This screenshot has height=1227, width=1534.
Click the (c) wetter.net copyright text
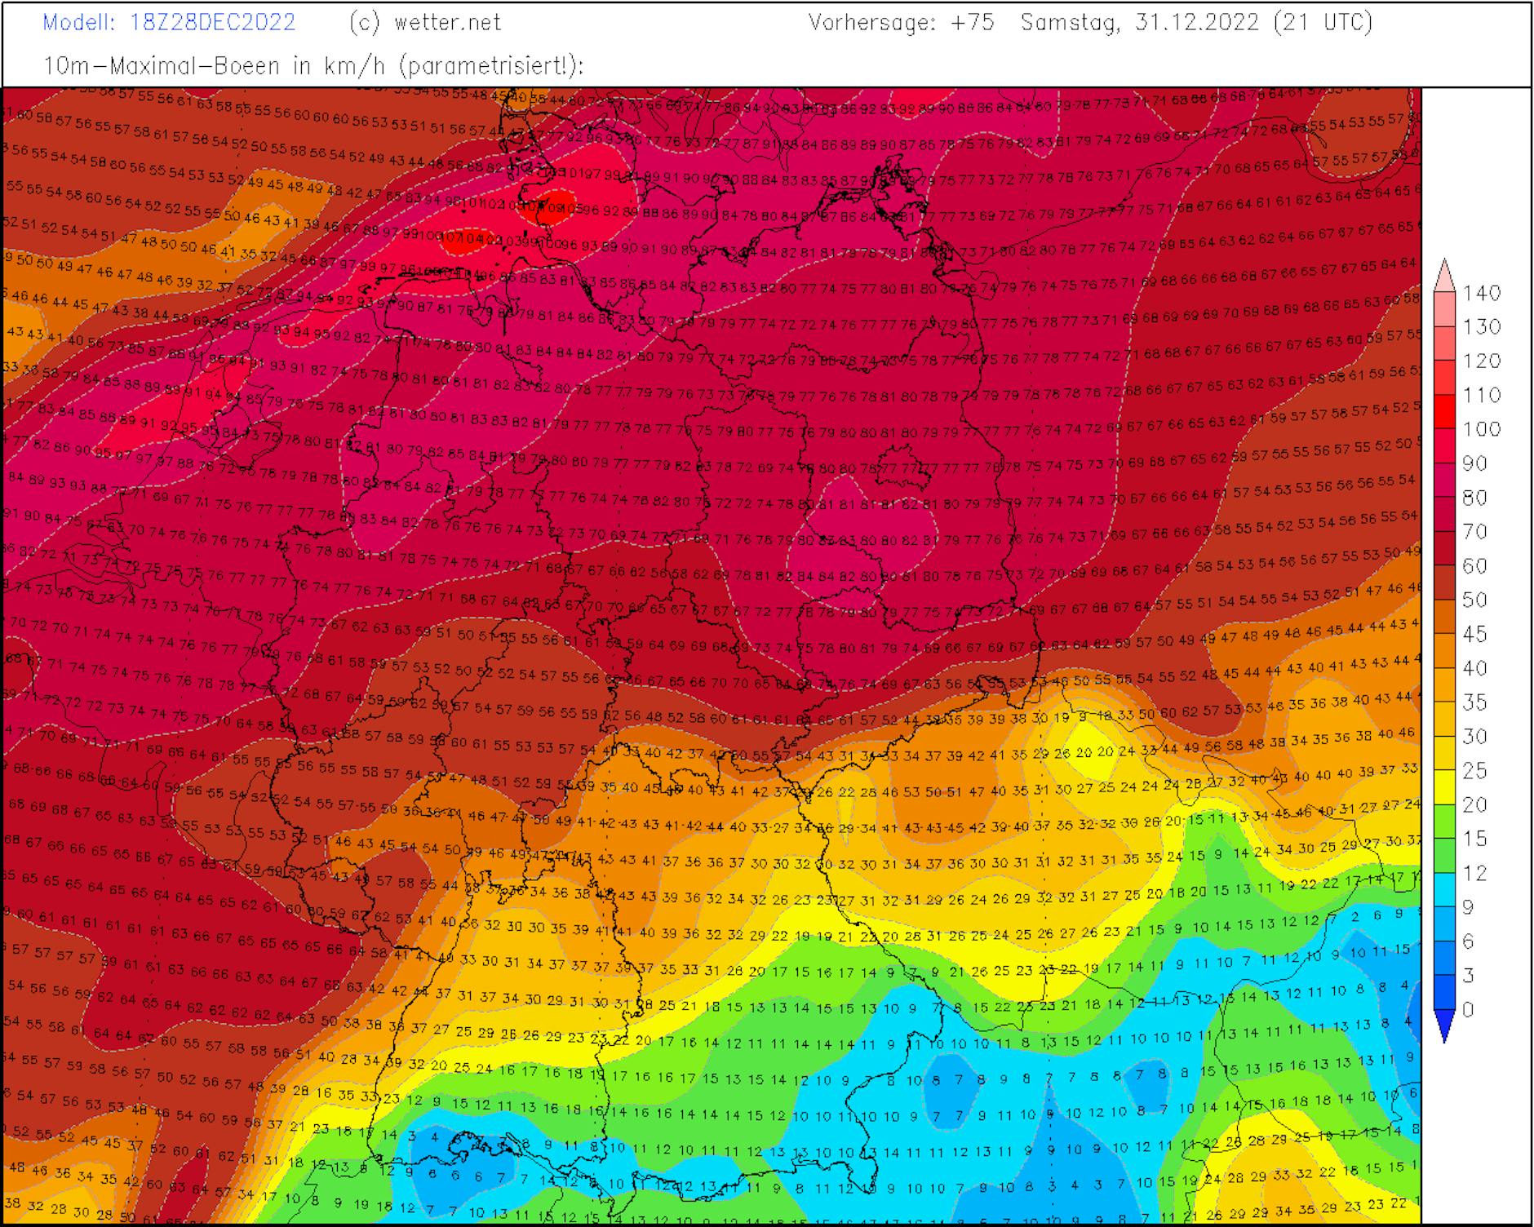(424, 23)
